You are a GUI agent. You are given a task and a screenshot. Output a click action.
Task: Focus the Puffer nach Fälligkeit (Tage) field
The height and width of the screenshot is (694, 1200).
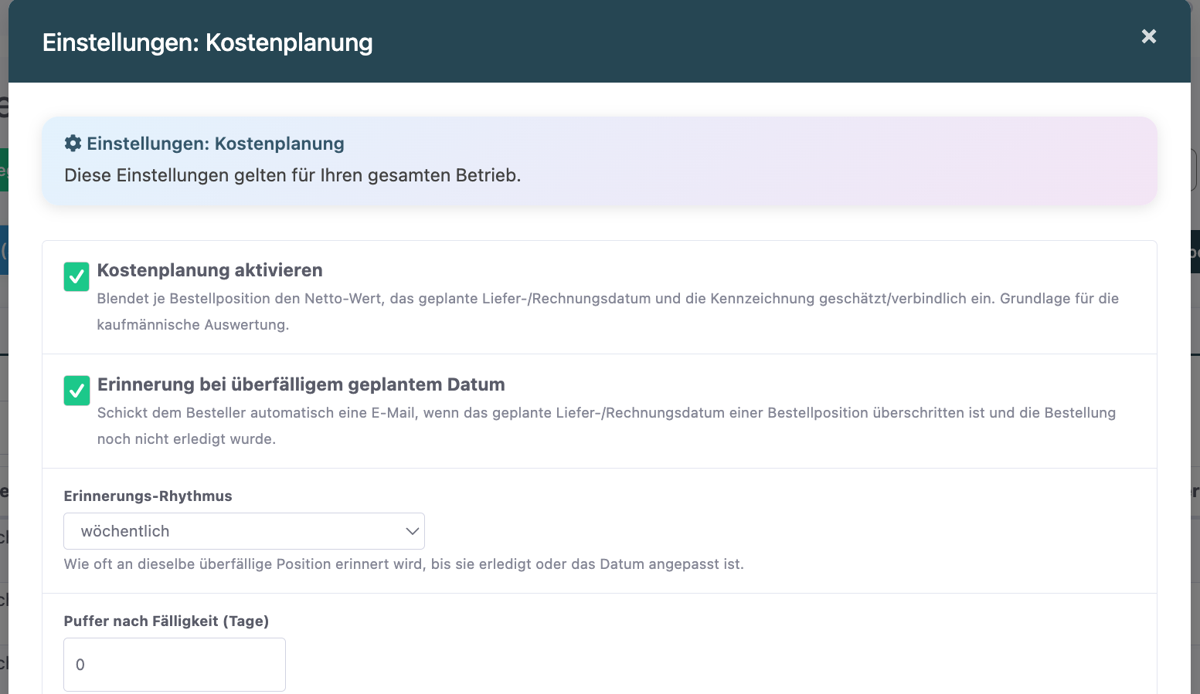click(x=175, y=665)
